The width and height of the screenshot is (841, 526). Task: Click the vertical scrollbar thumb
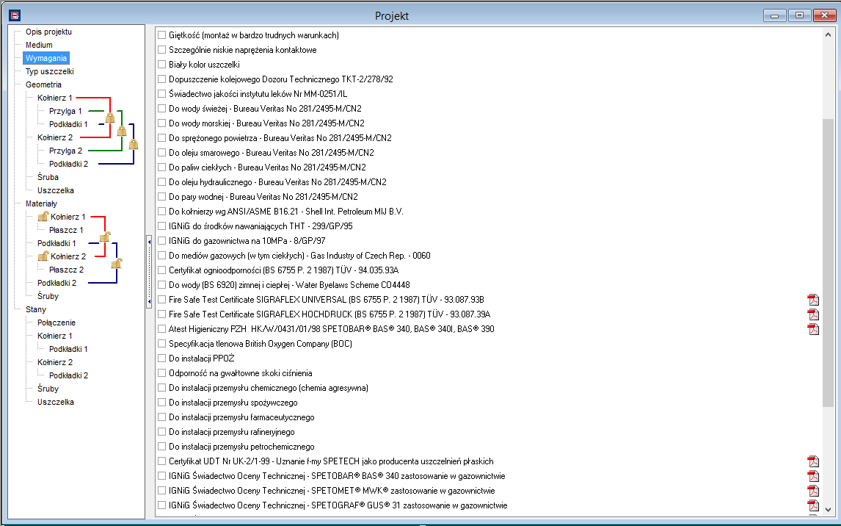[828, 263]
